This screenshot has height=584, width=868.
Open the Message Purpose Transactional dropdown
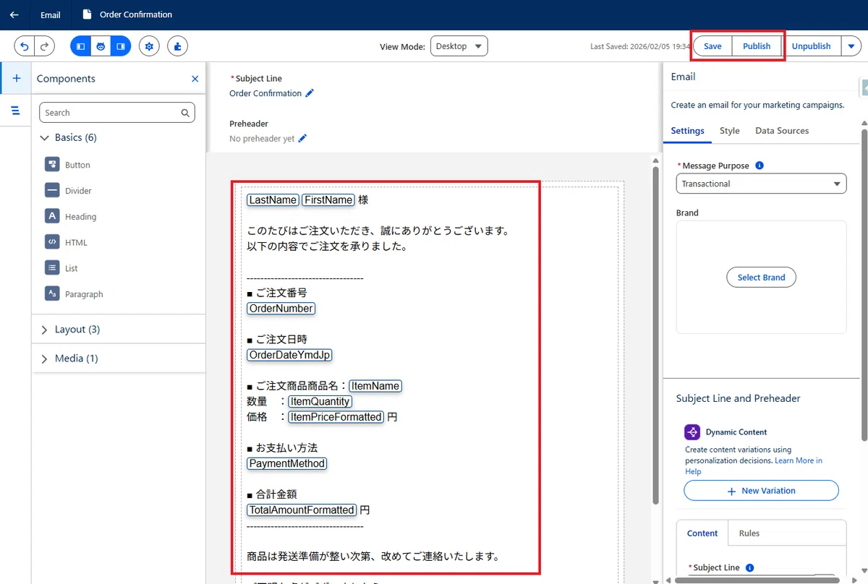click(x=761, y=184)
